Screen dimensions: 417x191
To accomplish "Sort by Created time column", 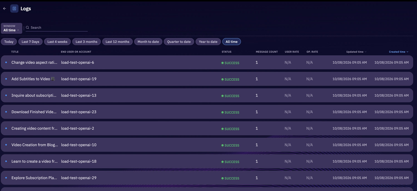I will click(399, 52).
